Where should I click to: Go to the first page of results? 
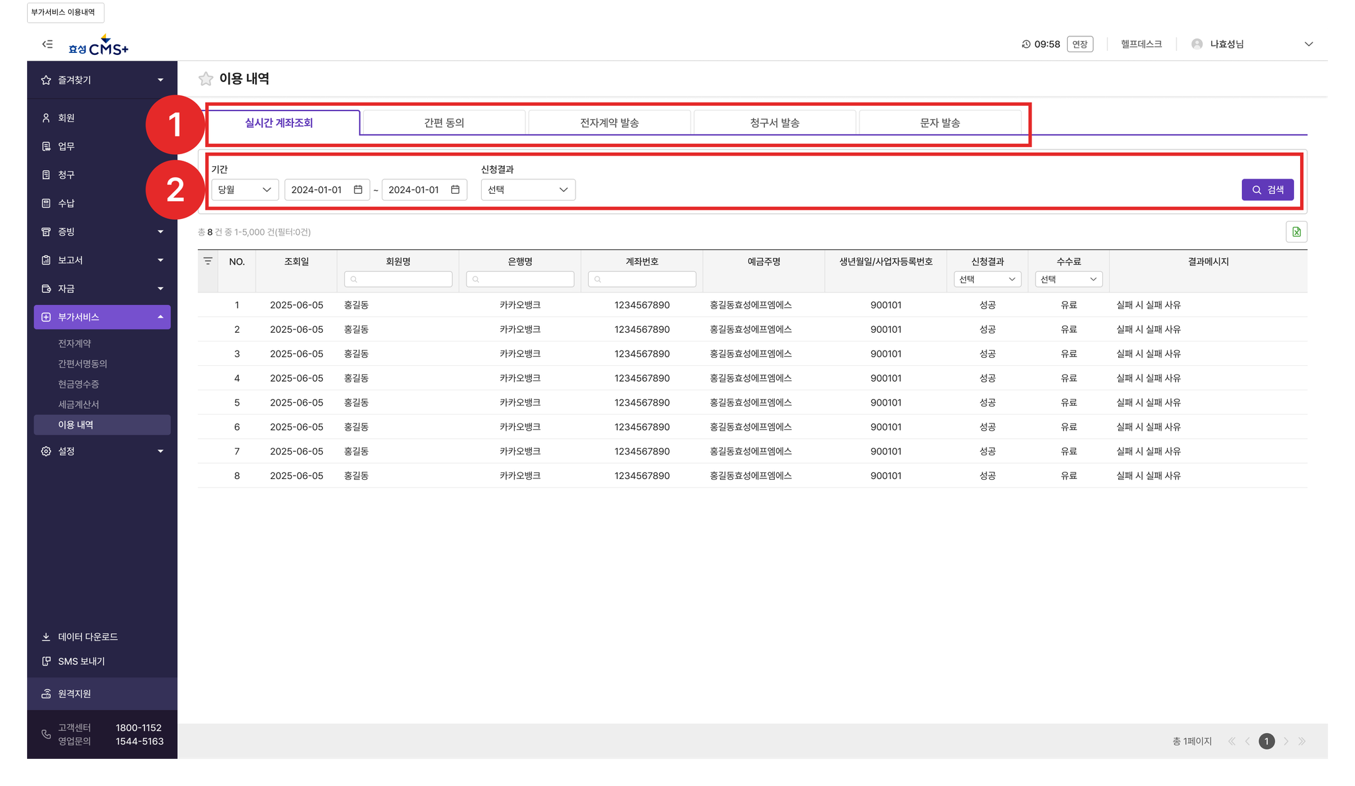pyautogui.click(x=1231, y=742)
